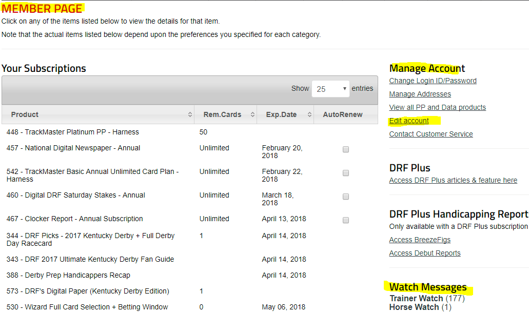Click remaining cards value 50
529x312 pixels.
[x=203, y=132]
